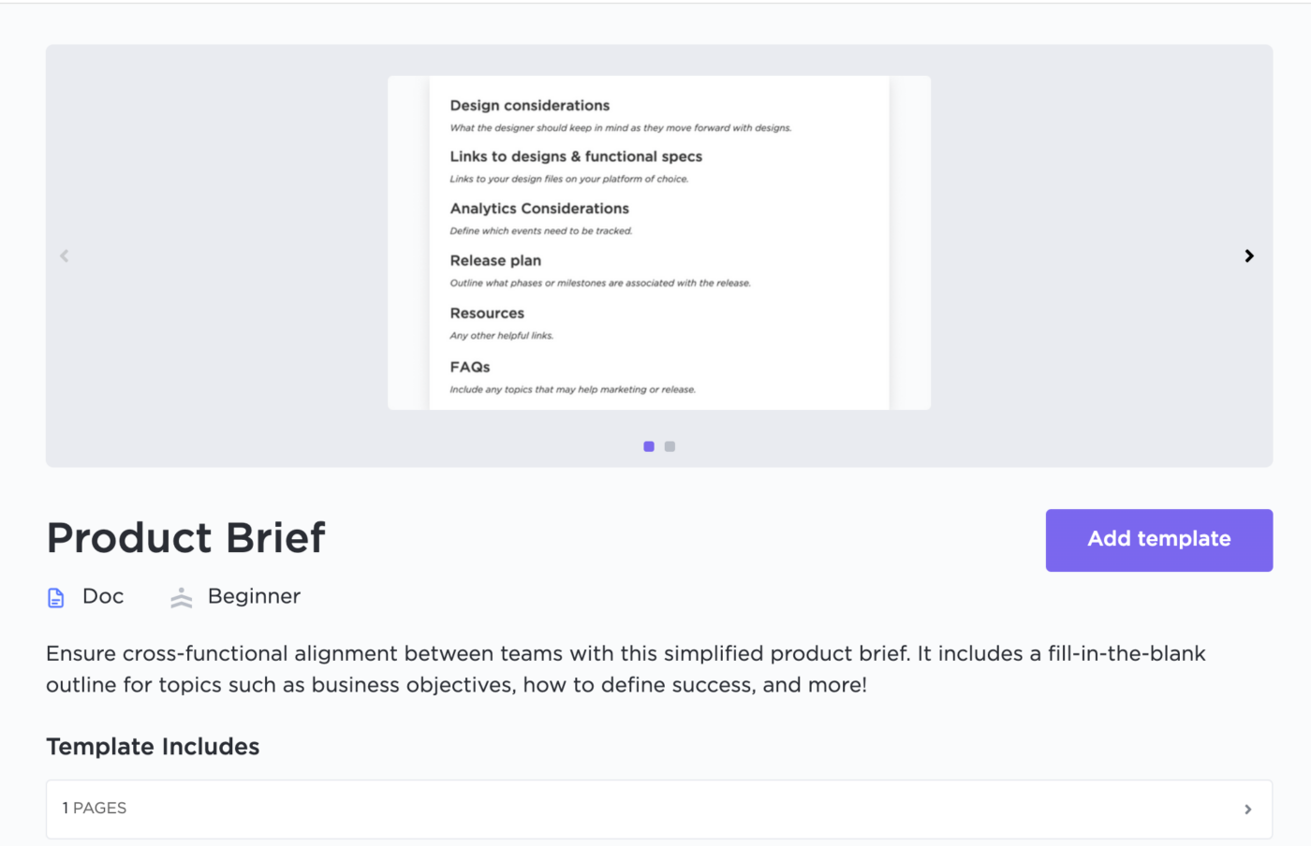Click Release plan heading in preview
Screen dimensions: 1311x846
pos(494,260)
